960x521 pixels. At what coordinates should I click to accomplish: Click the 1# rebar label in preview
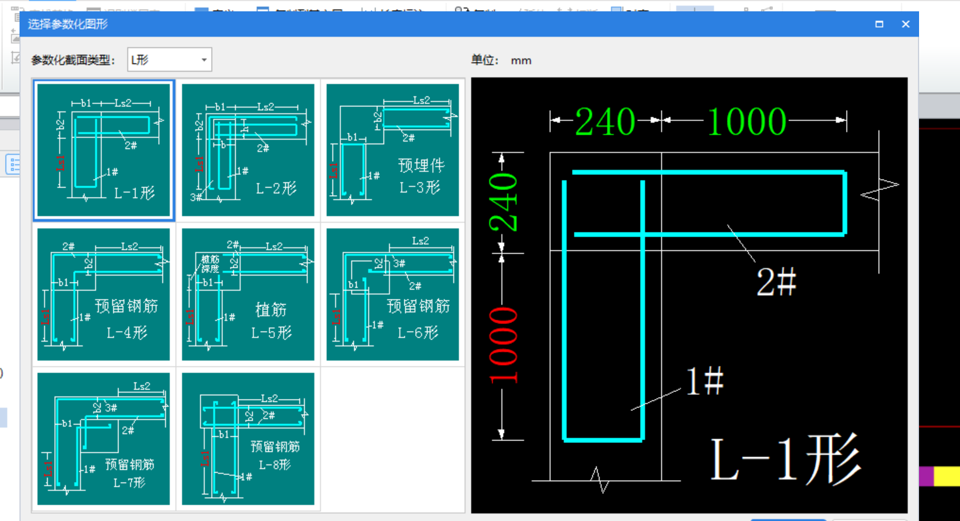pyautogui.click(x=705, y=381)
